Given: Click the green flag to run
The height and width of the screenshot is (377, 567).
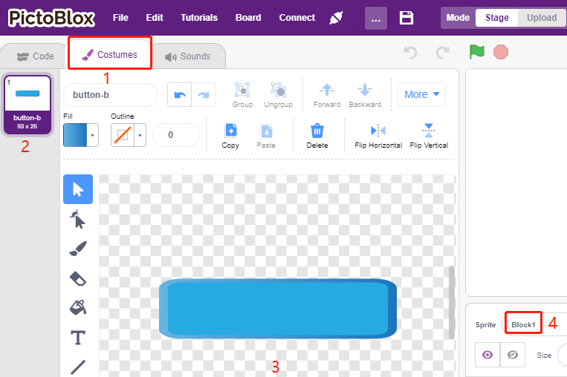Looking at the screenshot, I should [476, 52].
